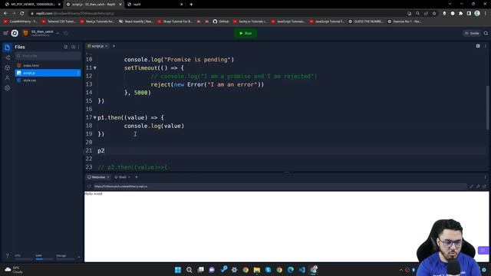Open the GitHub bookmark
Viewport: 491px width, 276px height.
221,21
